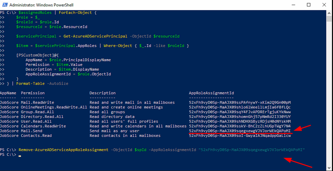Click the Contacts.Read permission
This screenshot has height=171, width=333.
pyautogui.click(x=36, y=135)
